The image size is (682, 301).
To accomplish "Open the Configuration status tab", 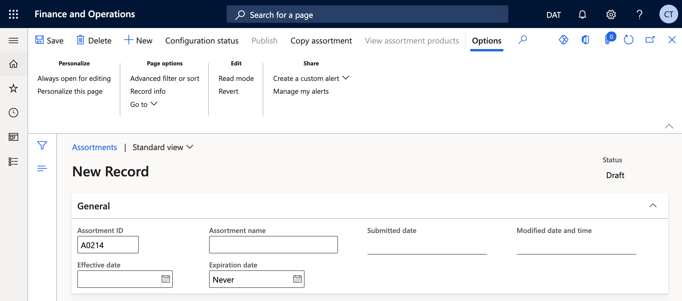I will [202, 41].
